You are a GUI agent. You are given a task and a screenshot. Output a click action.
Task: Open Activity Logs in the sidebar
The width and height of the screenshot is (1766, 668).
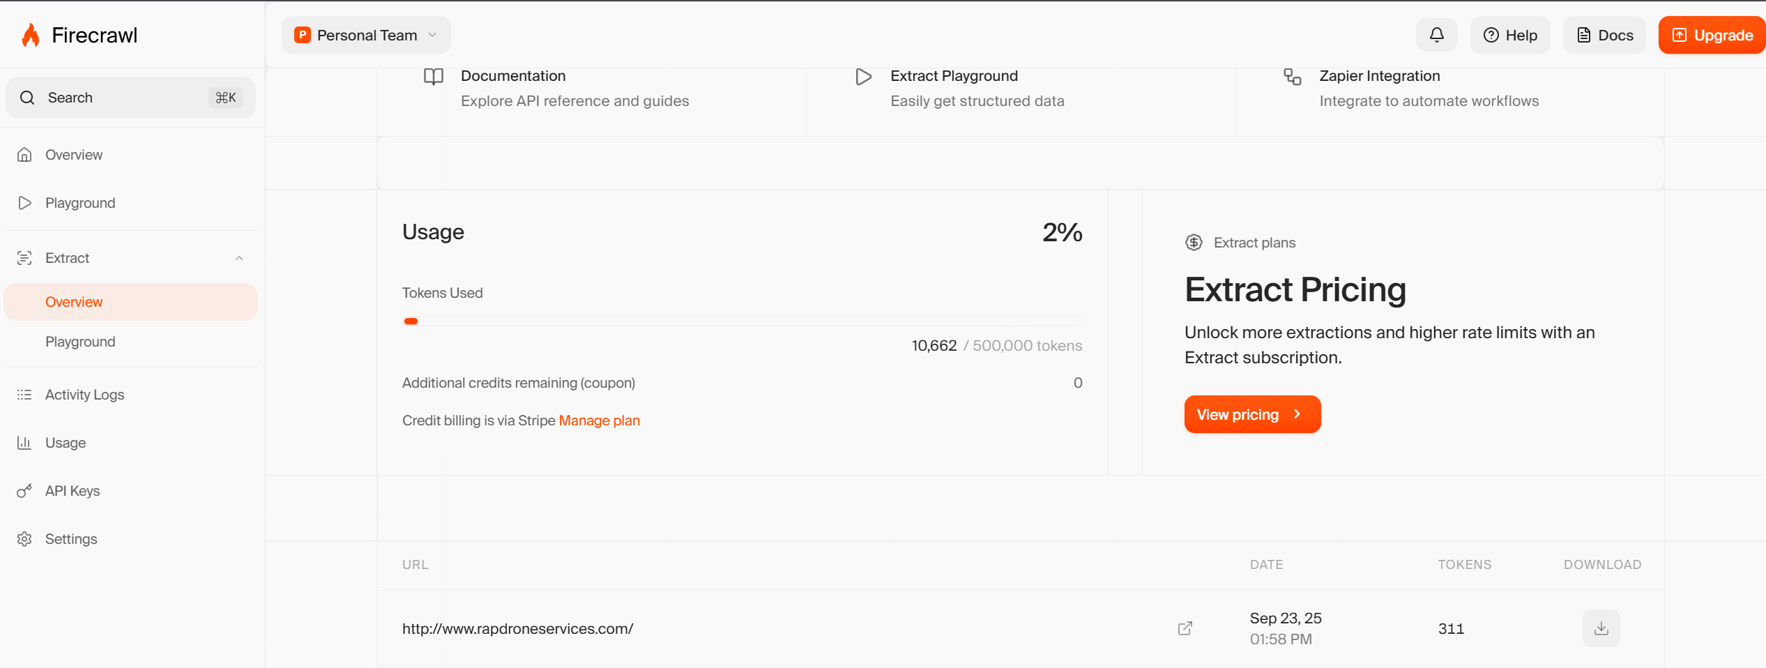click(84, 395)
